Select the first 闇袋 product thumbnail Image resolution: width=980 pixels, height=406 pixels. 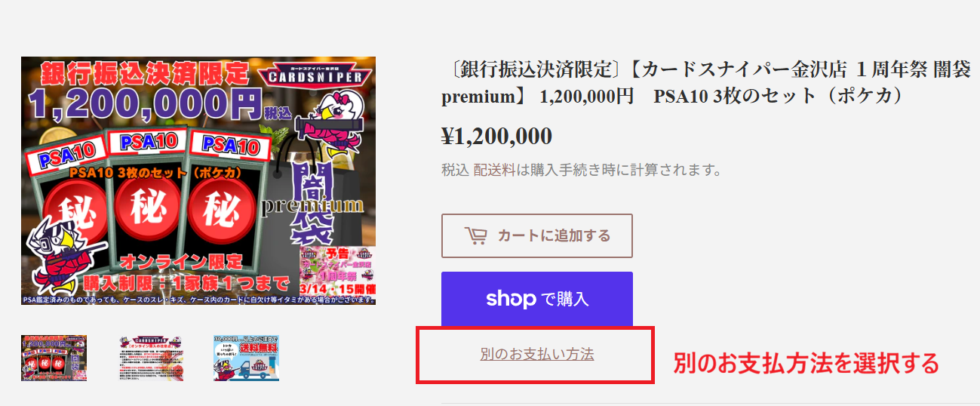[54, 358]
